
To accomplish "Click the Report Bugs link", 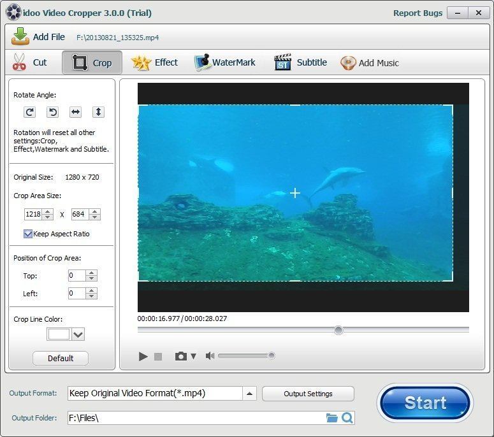I will (x=418, y=13).
